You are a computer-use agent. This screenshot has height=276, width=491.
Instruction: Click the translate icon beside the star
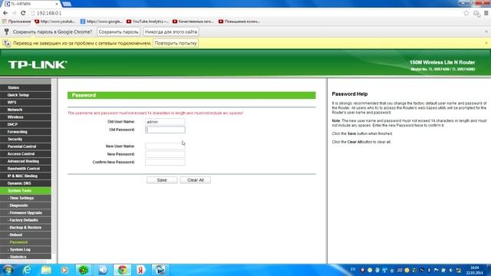[476, 14]
